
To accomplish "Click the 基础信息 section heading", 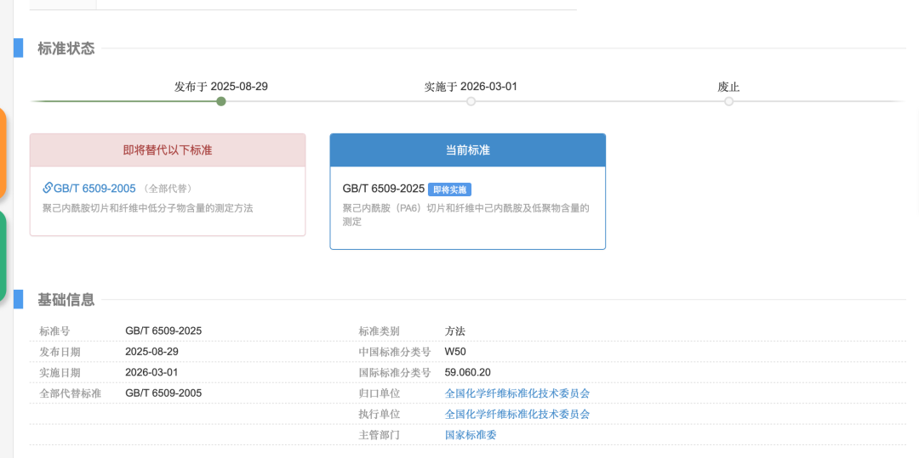I will (66, 299).
